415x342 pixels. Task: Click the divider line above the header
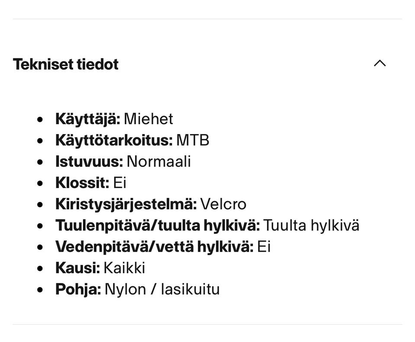(207, 18)
